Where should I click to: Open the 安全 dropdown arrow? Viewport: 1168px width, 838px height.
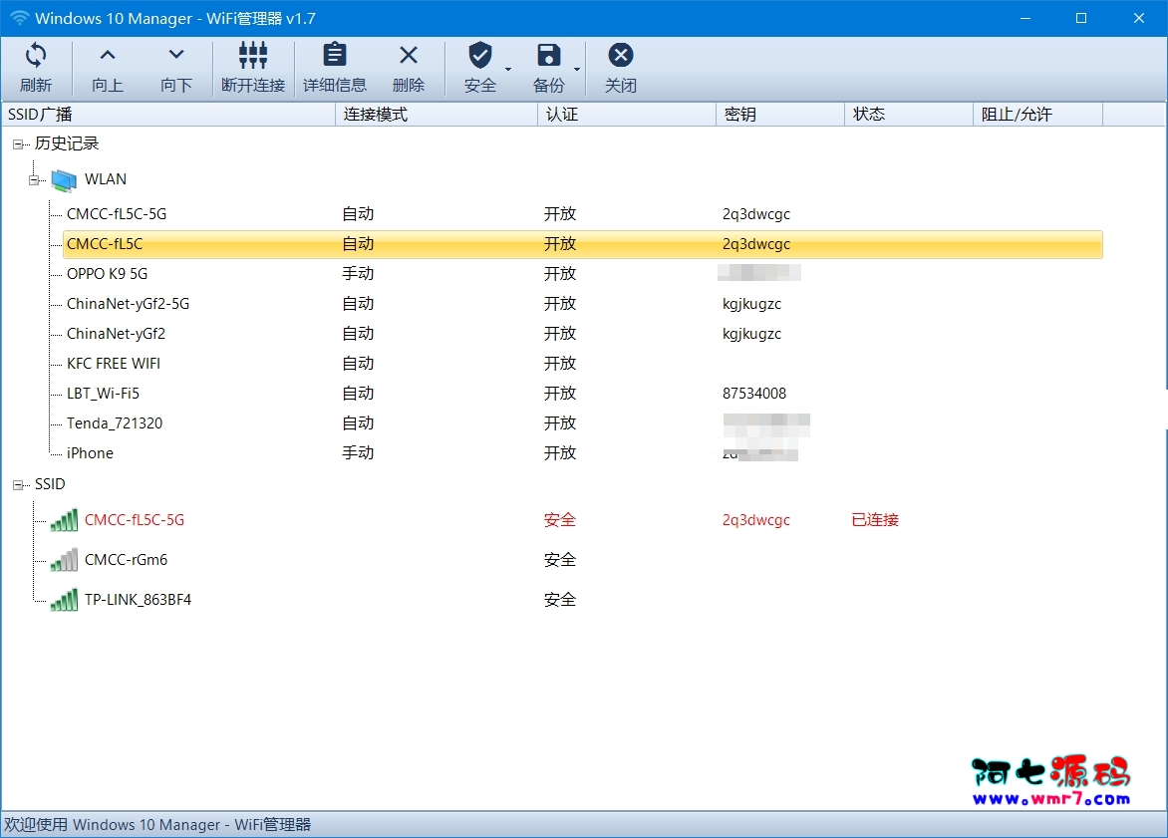pyautogui.click(x=508, y=70)
